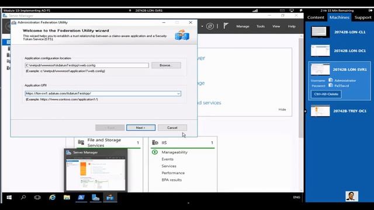Click BPA results under the IIS tile
Viewport: 374px width, 210px height.
click(171, 180)
